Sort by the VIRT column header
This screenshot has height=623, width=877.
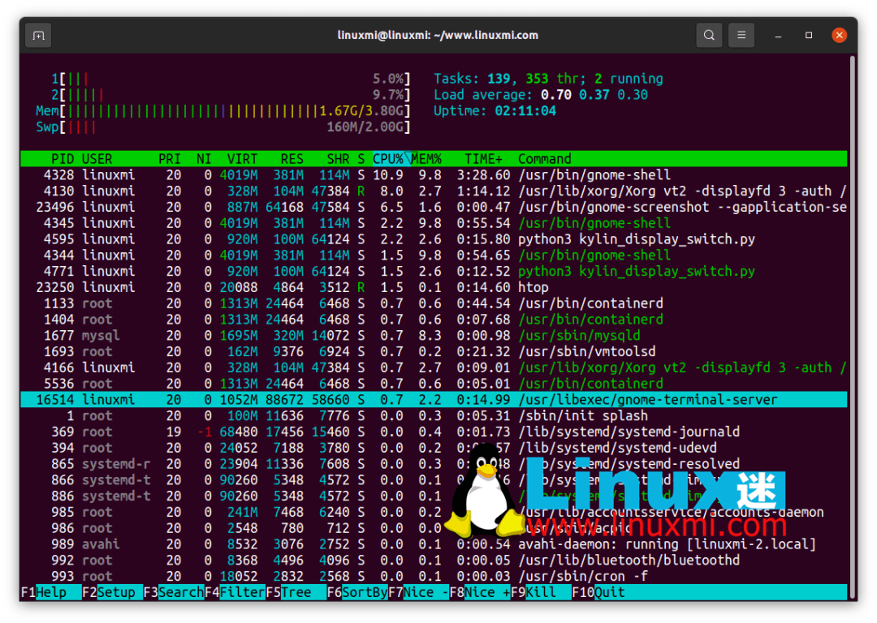[242, 159]
